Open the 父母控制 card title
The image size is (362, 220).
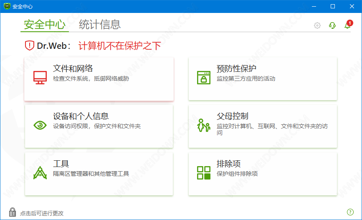point(233,116)
